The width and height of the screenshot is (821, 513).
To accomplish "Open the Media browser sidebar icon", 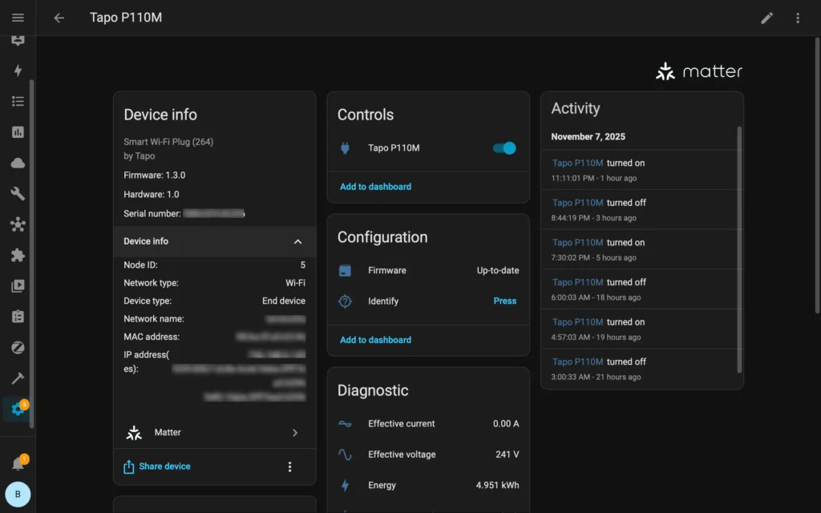I will 18,285.
